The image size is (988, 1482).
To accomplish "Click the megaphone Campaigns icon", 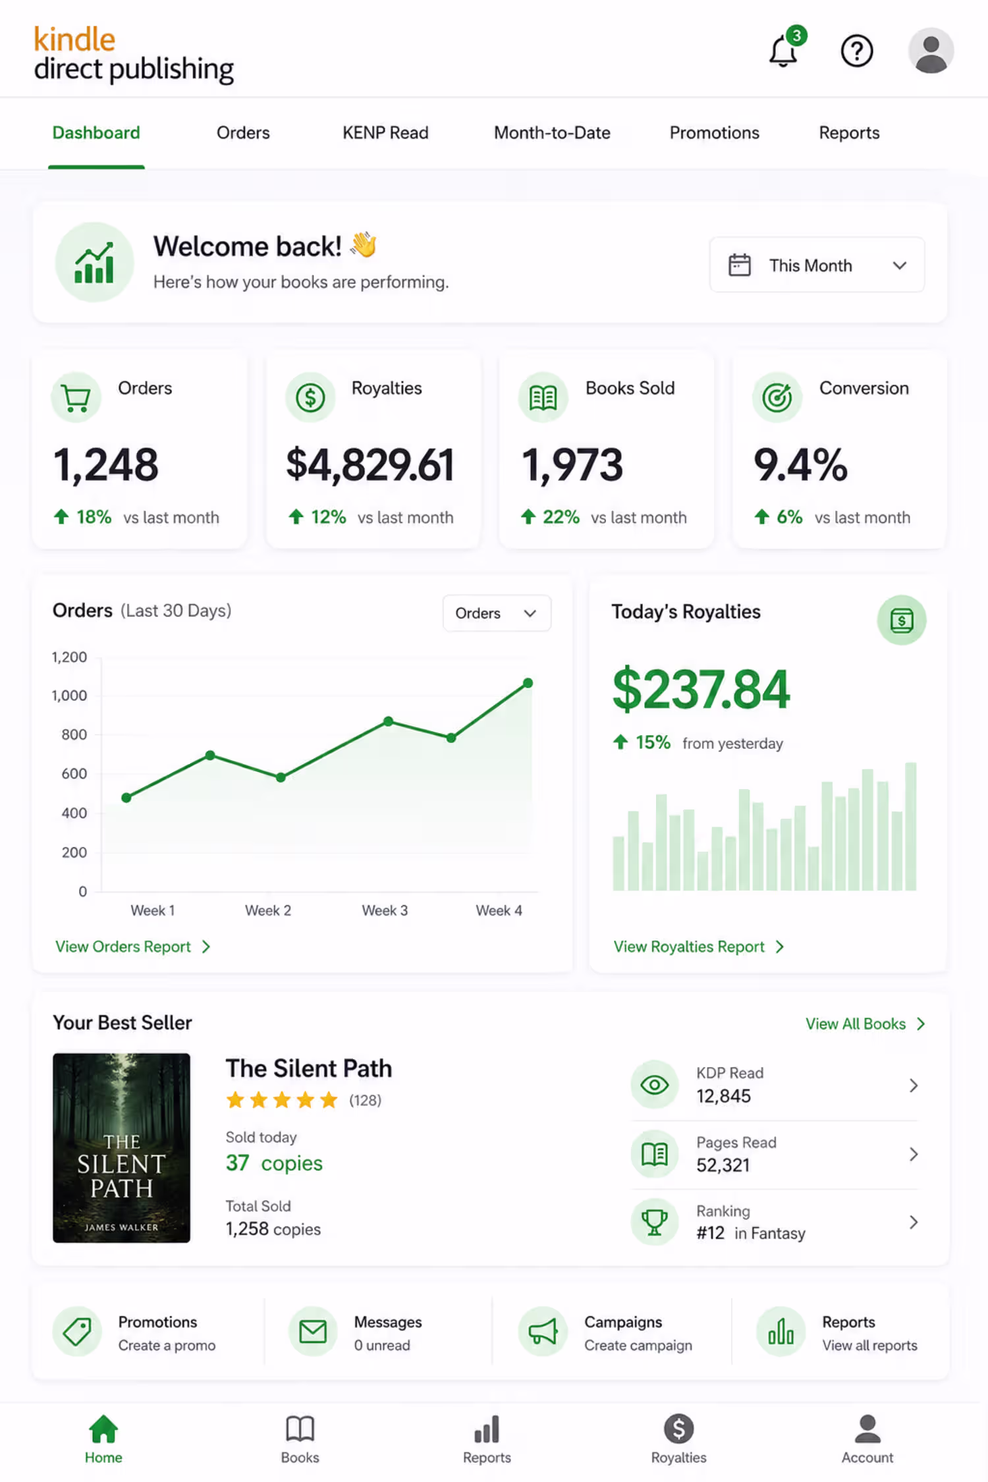I will pos(543,1331).
